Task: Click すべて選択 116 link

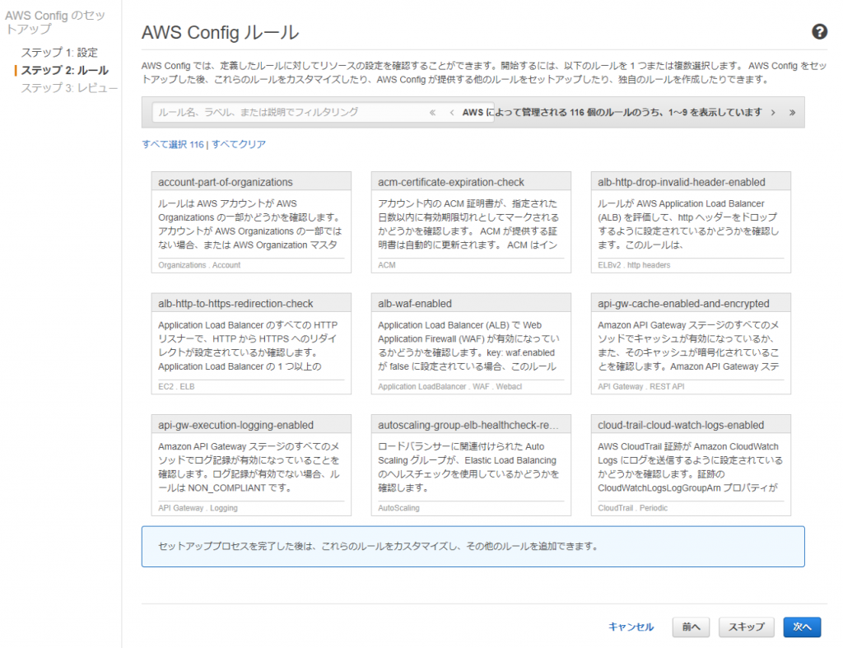Action: pos(173,144)
